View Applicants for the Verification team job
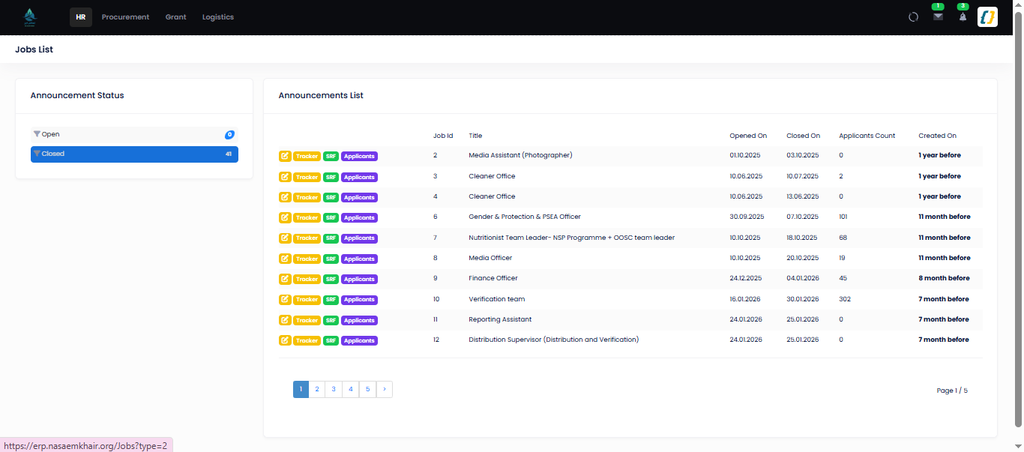 point(359,300)
